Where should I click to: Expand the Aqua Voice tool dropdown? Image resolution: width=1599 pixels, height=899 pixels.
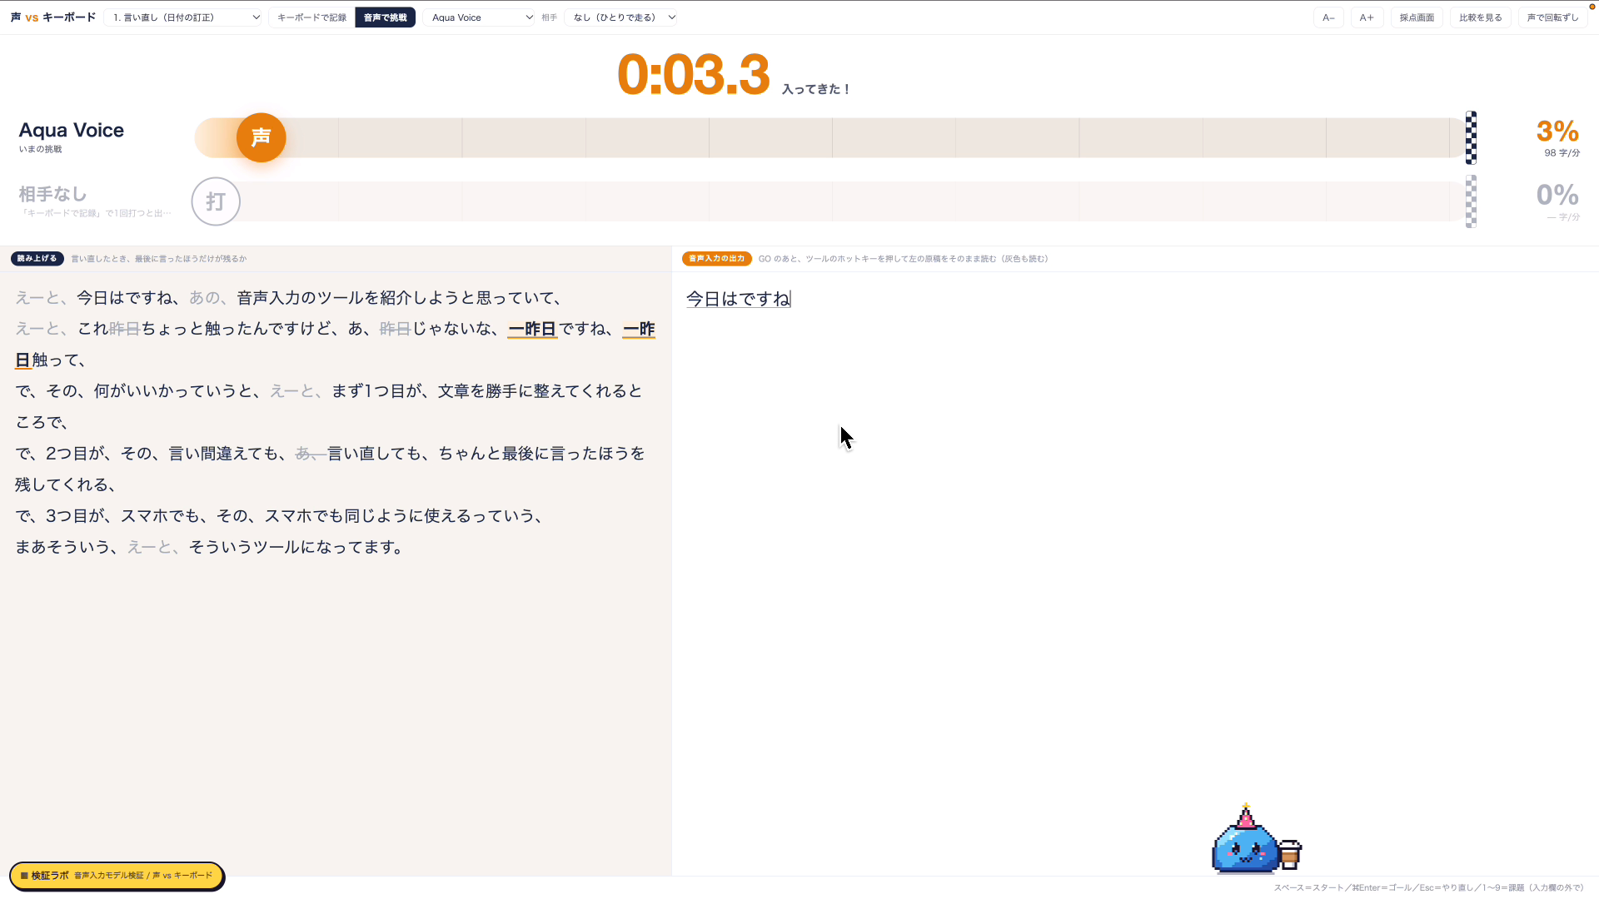[x=480, y=17]
